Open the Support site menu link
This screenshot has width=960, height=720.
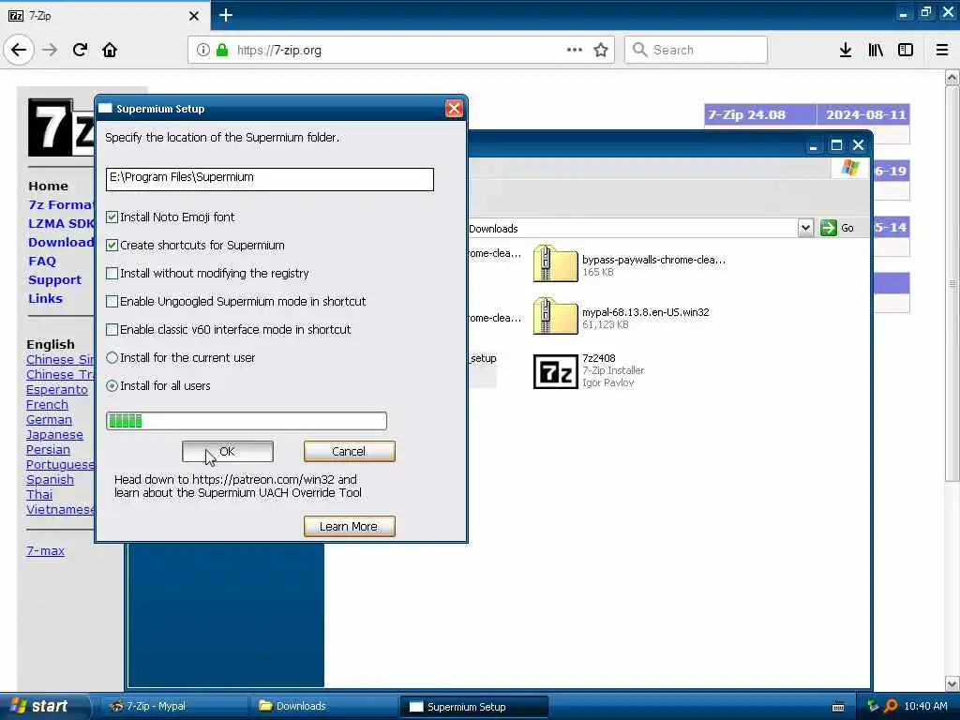point(54,279)
